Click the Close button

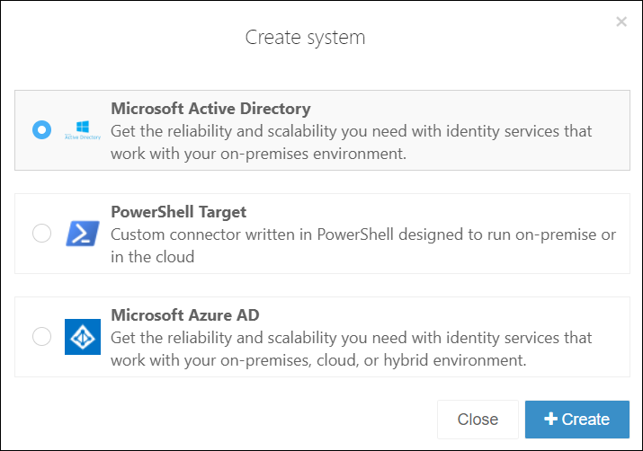pos(478,420)
